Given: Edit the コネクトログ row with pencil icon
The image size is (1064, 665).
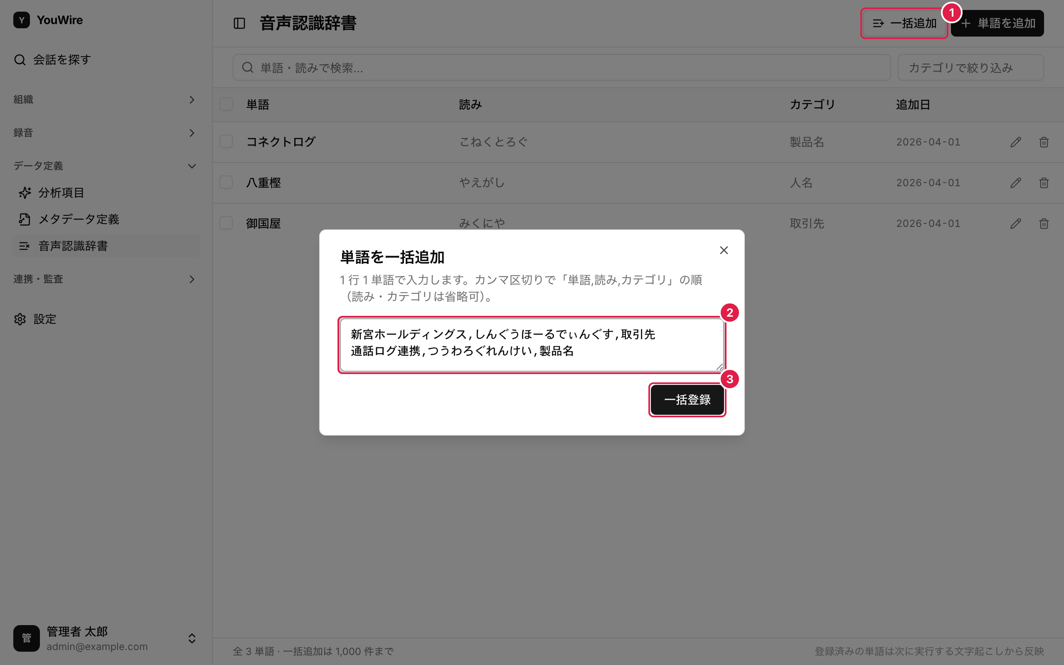Looking at the screenshot, I should pyautogui.click(x=1016, y=142).
